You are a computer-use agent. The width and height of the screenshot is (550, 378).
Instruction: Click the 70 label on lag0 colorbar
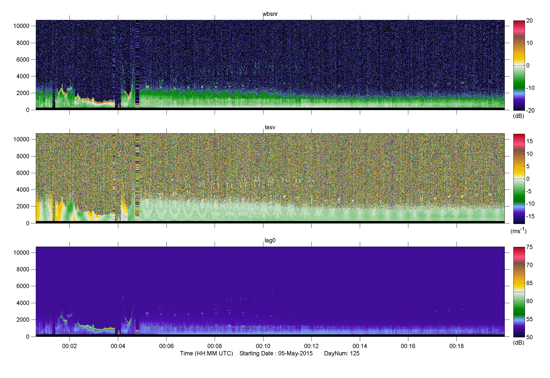(x=530, y=265)
